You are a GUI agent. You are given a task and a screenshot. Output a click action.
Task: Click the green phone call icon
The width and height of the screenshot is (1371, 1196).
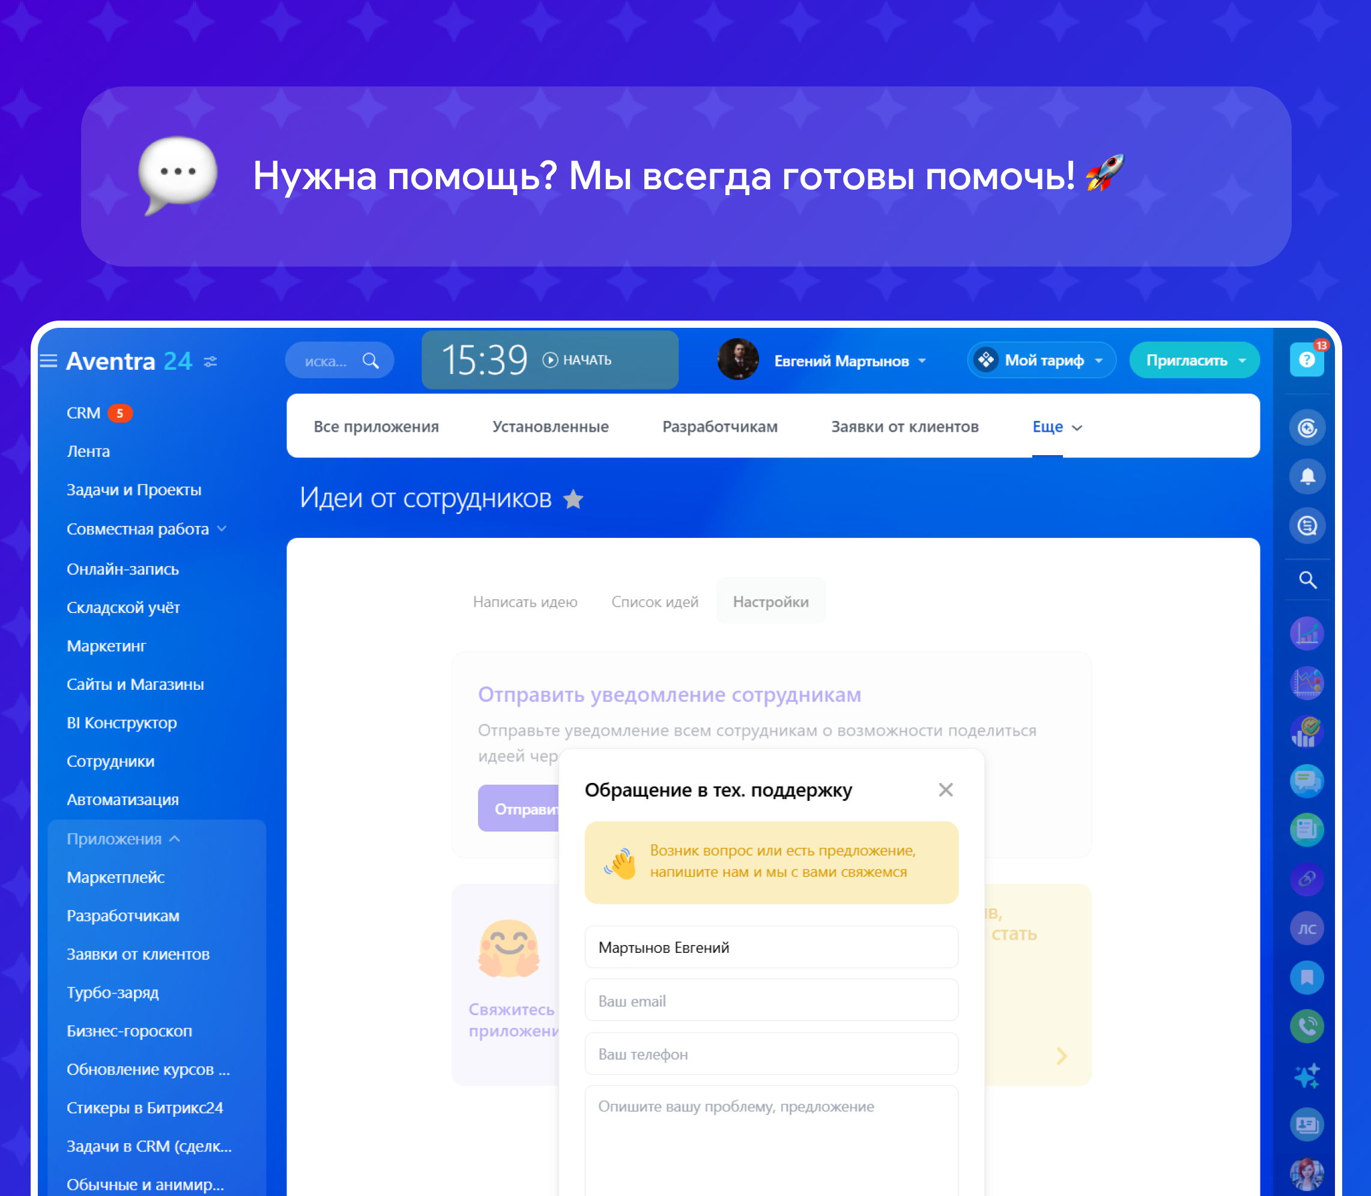coord(1307,1027)
